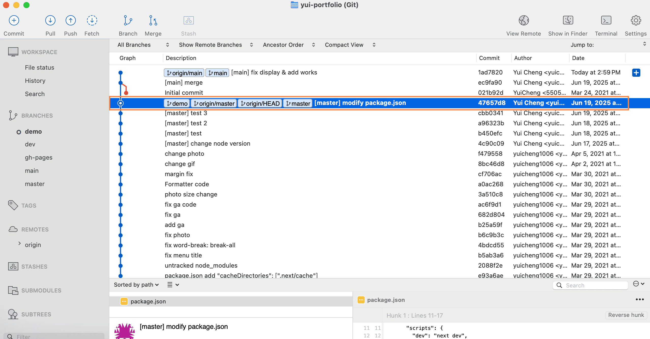
Task: Select File status in Workspace
Action: [x=39, y=68]
